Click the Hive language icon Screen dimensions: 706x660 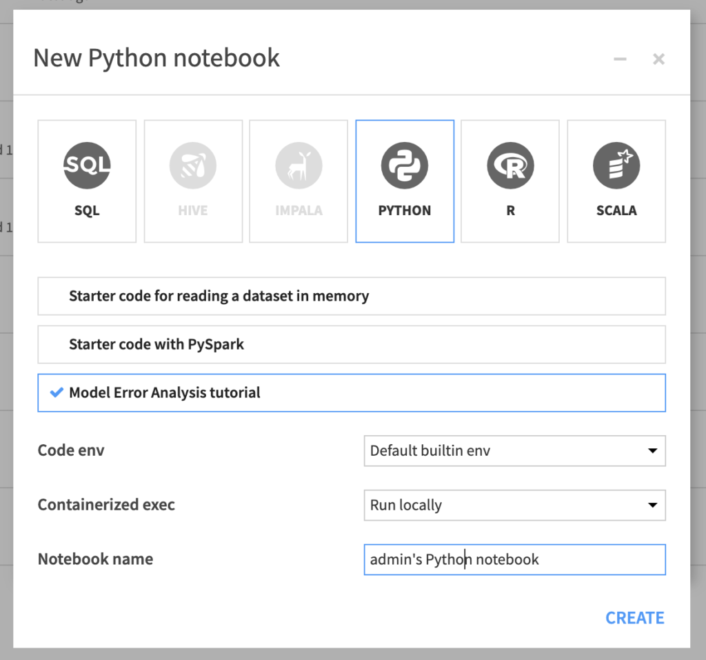pyautogui.click(x=193, y=166)
